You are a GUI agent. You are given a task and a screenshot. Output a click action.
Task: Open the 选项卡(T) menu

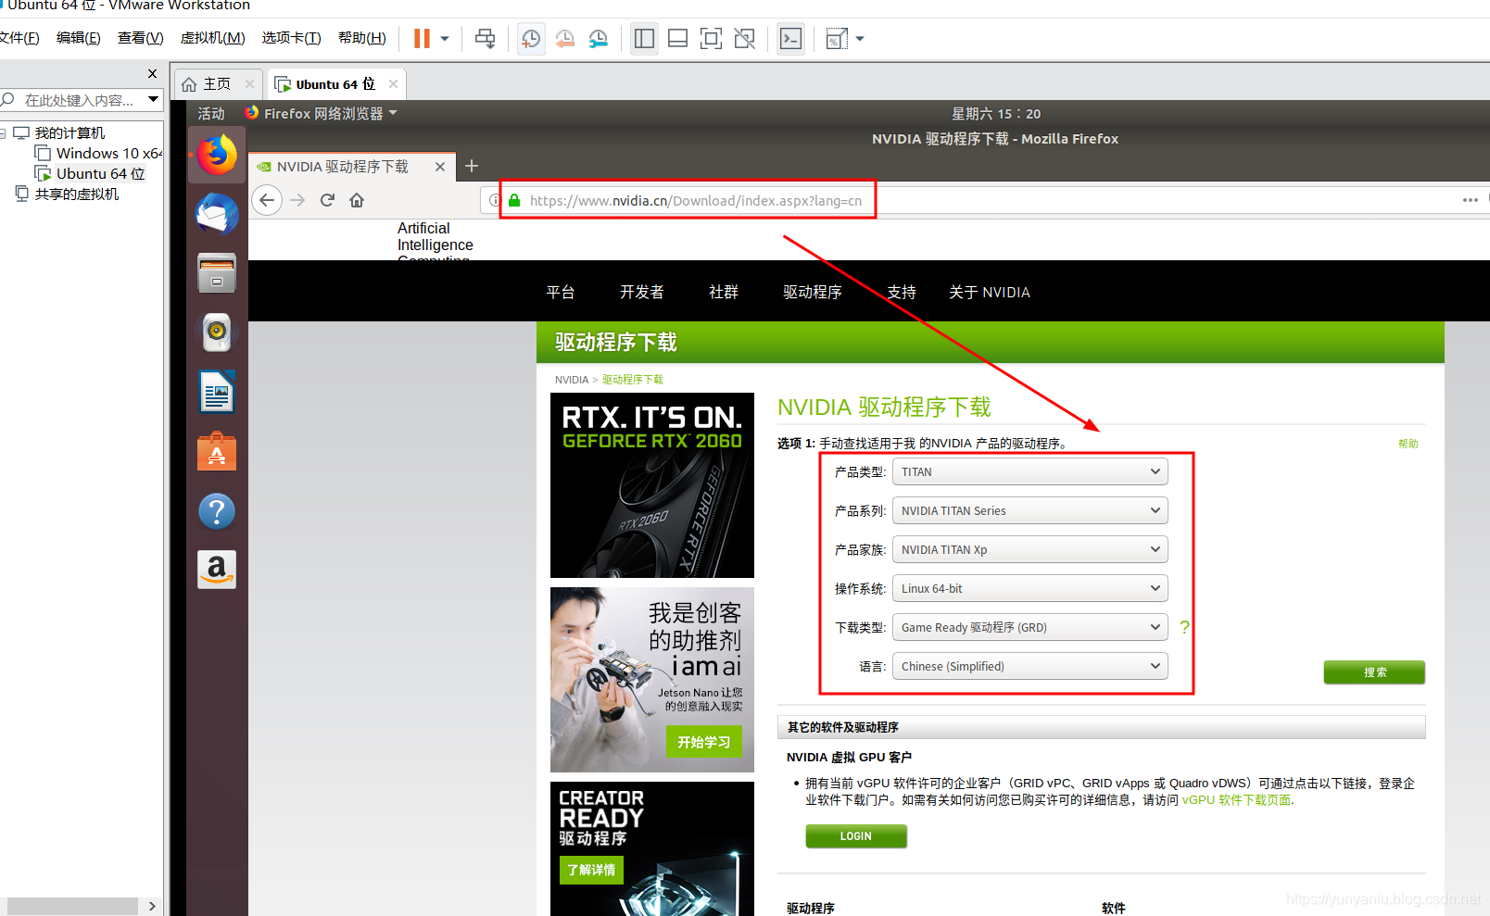point(291,38)
